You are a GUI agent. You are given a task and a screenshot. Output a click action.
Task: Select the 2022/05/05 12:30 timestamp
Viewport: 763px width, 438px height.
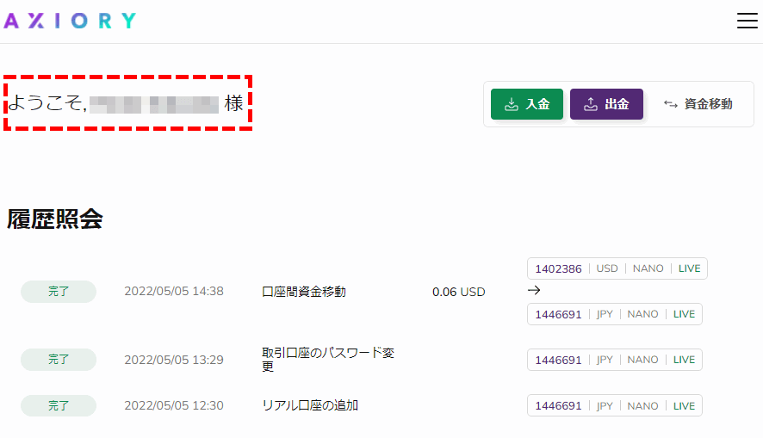click(x=174, y=405)
